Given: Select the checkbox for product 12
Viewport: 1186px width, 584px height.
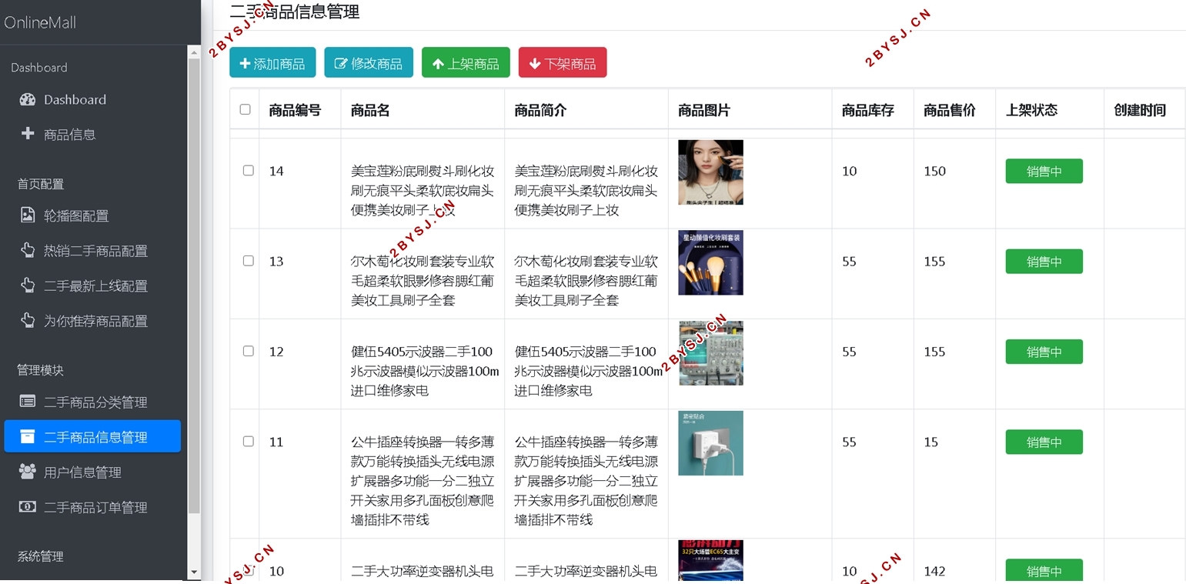Looking at the screenshot, I should [248, 351].
